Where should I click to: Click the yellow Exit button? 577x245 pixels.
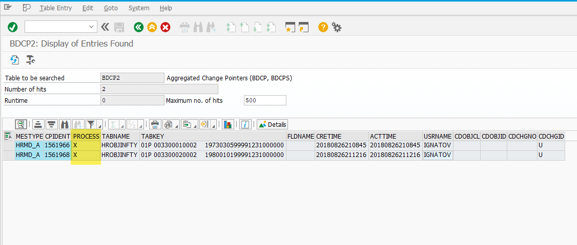[152, 27]
